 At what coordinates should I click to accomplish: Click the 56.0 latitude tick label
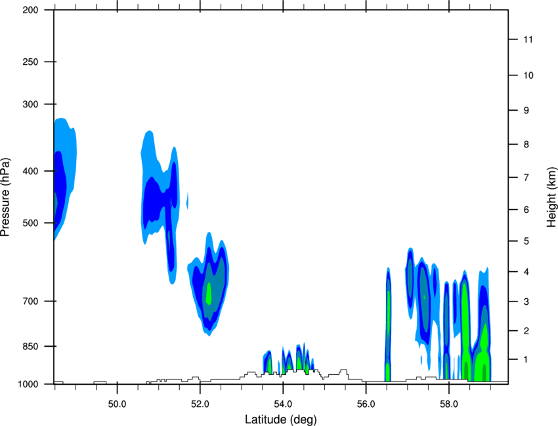click(366, 404)
